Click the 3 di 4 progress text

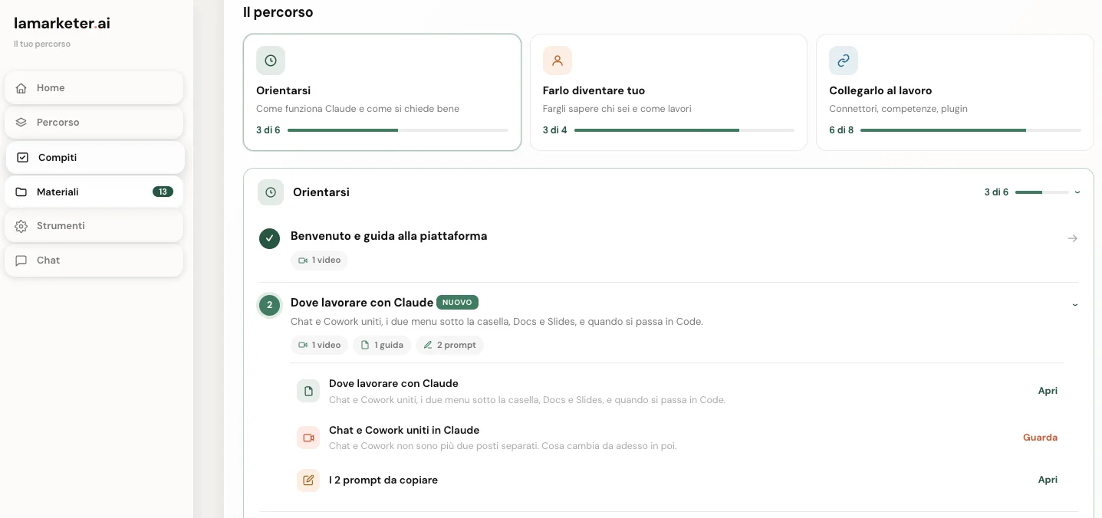coord(555,130)
